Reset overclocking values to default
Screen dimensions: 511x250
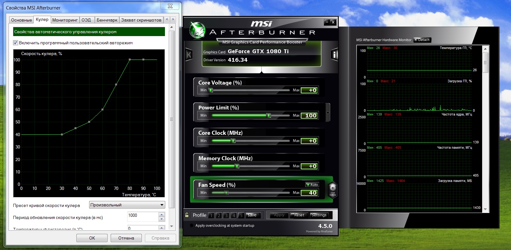click(299, 215)
